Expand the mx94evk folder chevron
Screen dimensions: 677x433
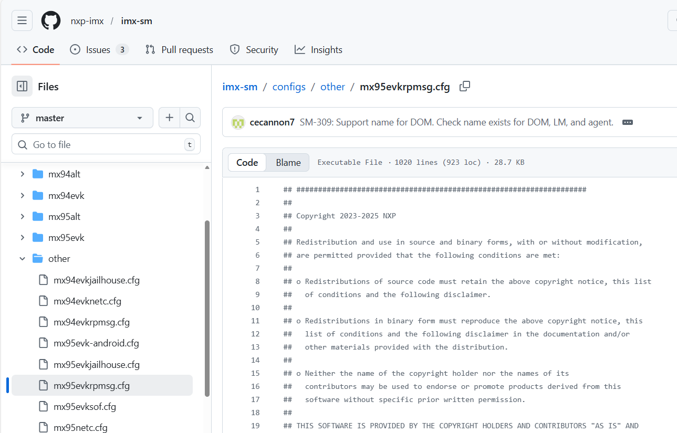click(22, 196)
